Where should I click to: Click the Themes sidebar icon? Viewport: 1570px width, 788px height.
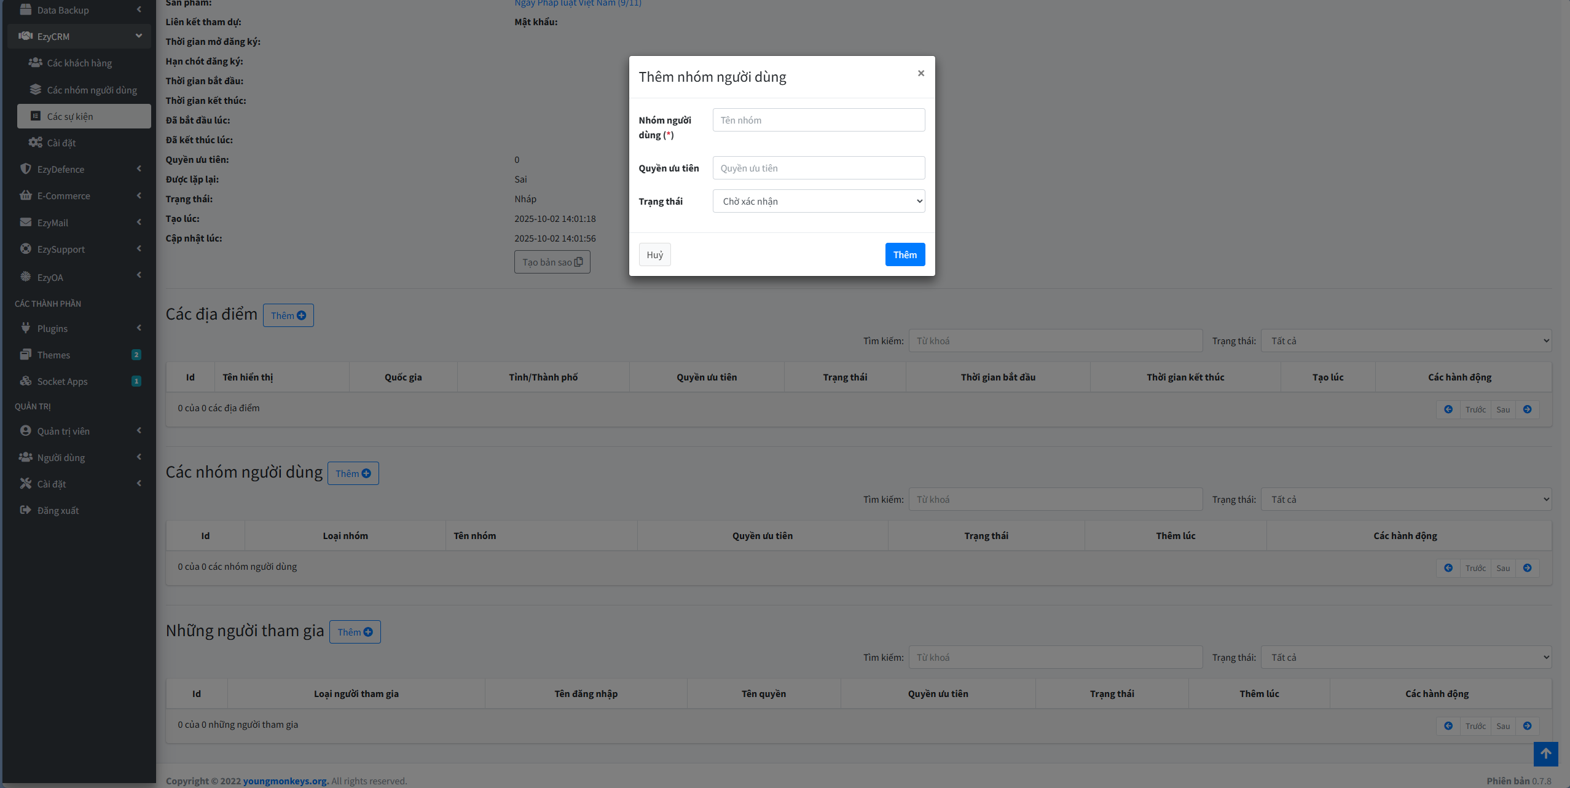25,355
